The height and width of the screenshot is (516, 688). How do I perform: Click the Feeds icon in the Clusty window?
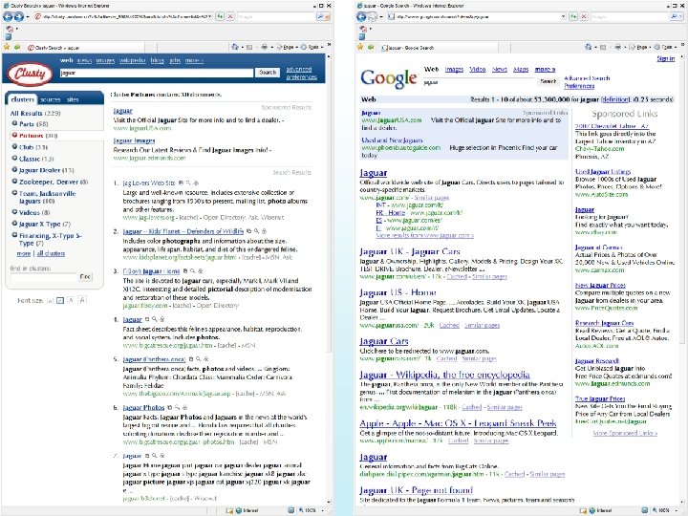point(249,47)
